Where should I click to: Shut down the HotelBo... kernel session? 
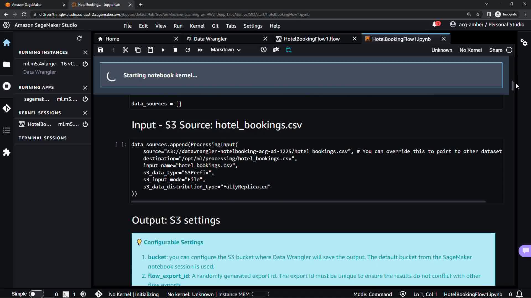(x=85, y=124)
